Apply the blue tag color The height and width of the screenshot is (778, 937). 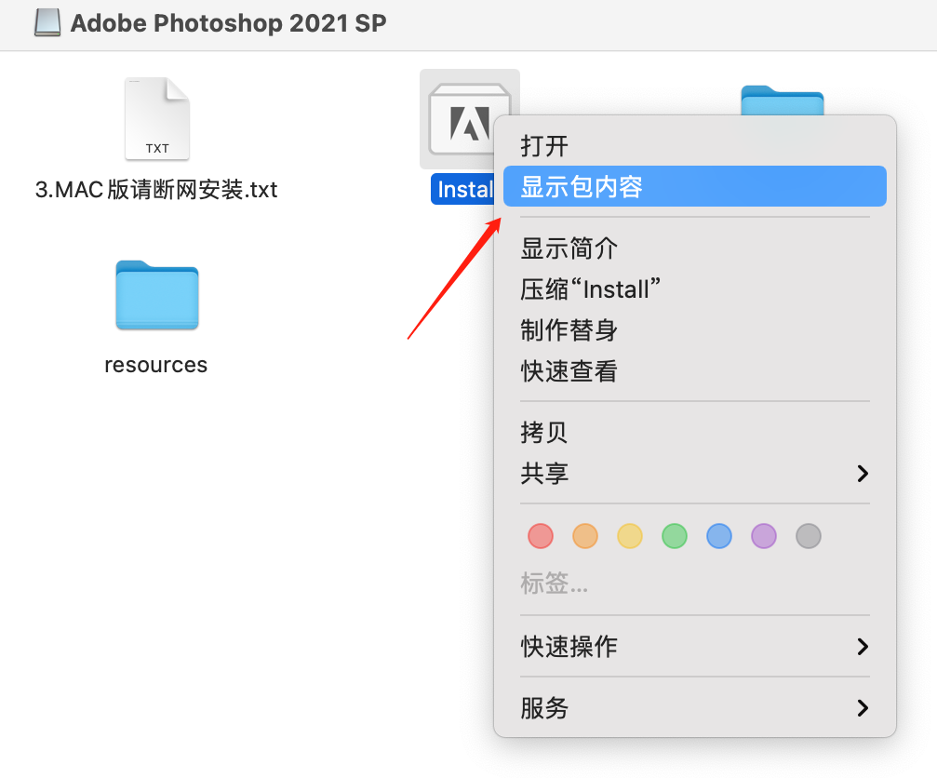point(719,536)
